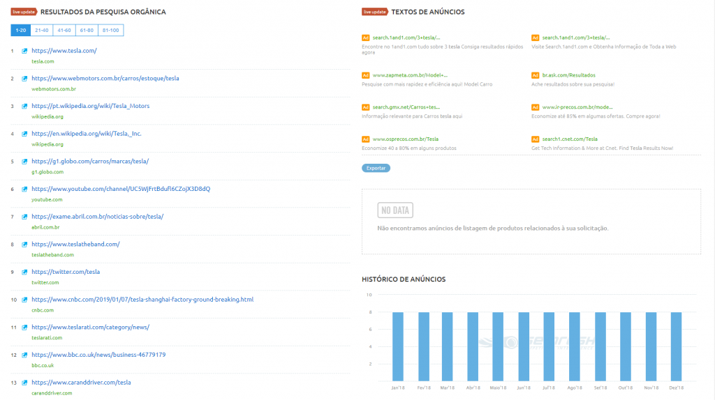
Task: Switch to the 81-100 results tab
Action: (x=110, y=30)
